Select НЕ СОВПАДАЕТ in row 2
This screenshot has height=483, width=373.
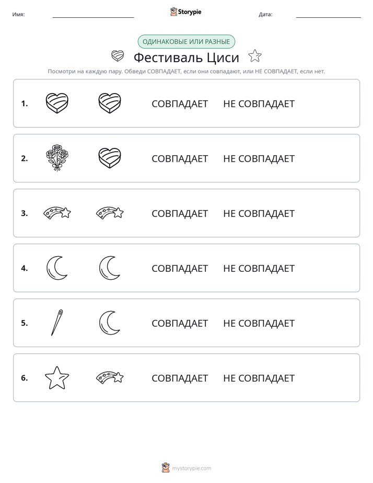pos(259,158)
